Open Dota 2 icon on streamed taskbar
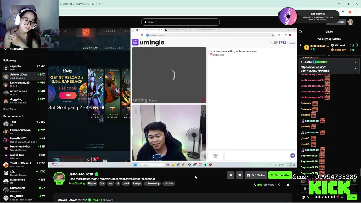 point(210,165)
